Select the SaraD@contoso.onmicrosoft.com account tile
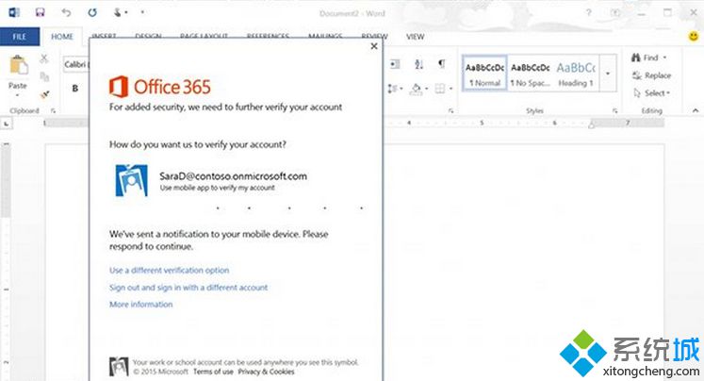704x381 pixels. point(211,181)
